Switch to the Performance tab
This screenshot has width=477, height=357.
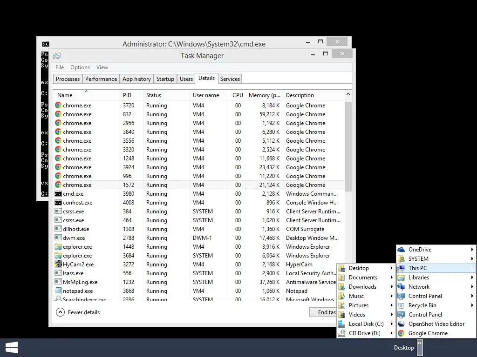point(101,79)
